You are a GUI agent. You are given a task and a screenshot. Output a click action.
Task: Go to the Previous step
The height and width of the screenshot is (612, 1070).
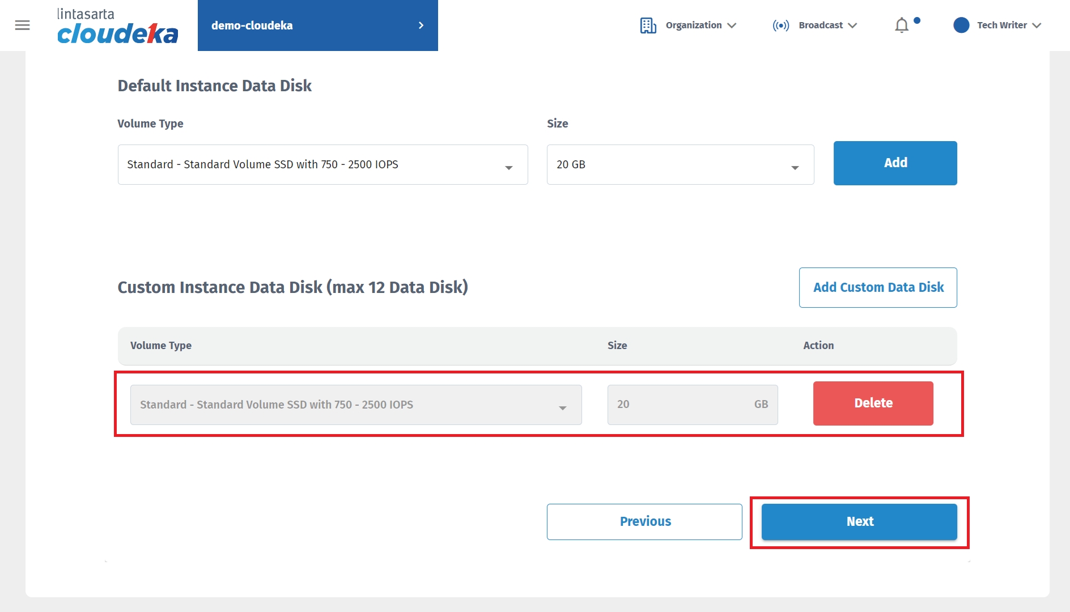tap(644, 521)
